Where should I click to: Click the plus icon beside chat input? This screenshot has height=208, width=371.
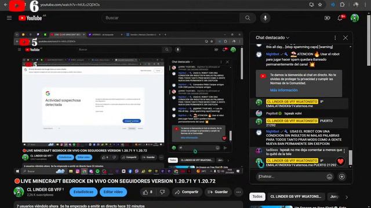coord(341,177)
